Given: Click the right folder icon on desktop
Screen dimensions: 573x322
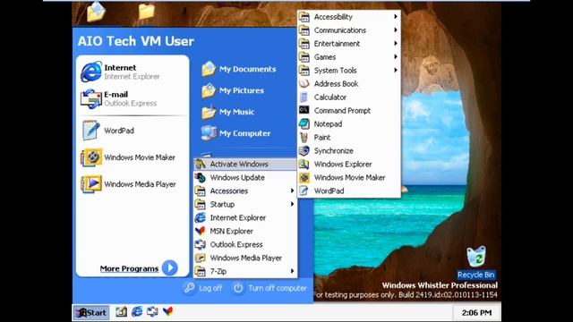Looking at the screenshot, I should 146,11.
